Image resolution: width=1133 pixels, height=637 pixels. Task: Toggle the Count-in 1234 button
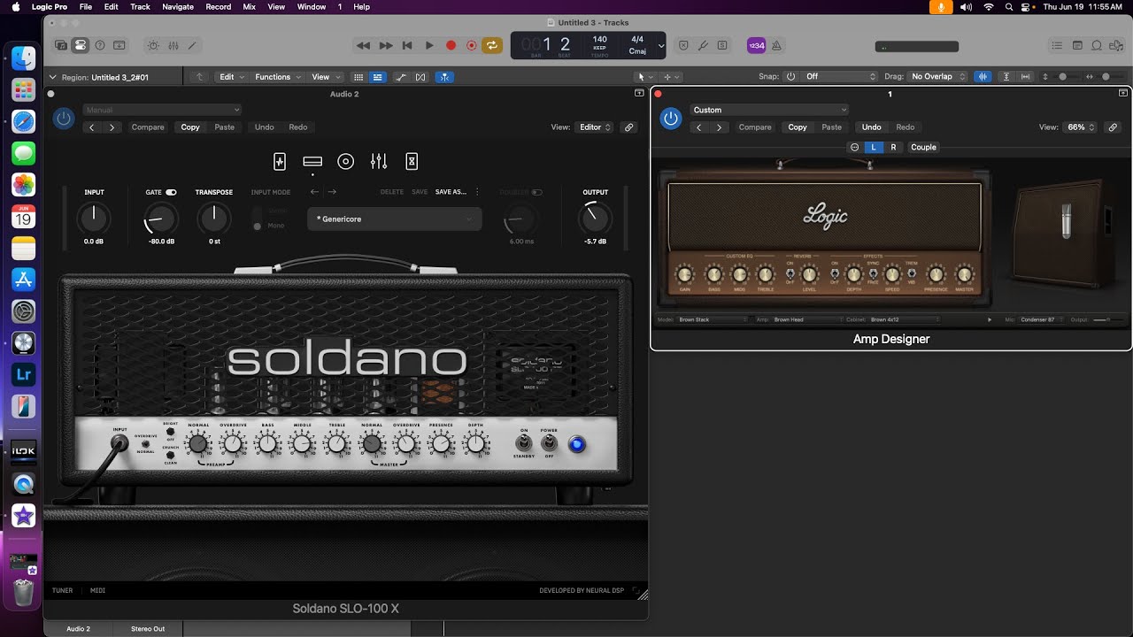tap(757, 45)
